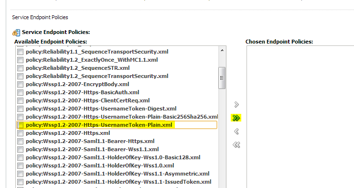This screenshot has width=354, height=188.
Task: Check policy:Reliability1.2_SequenceSTR.xml
Action: pyautogui.click(x=21, y=68)
